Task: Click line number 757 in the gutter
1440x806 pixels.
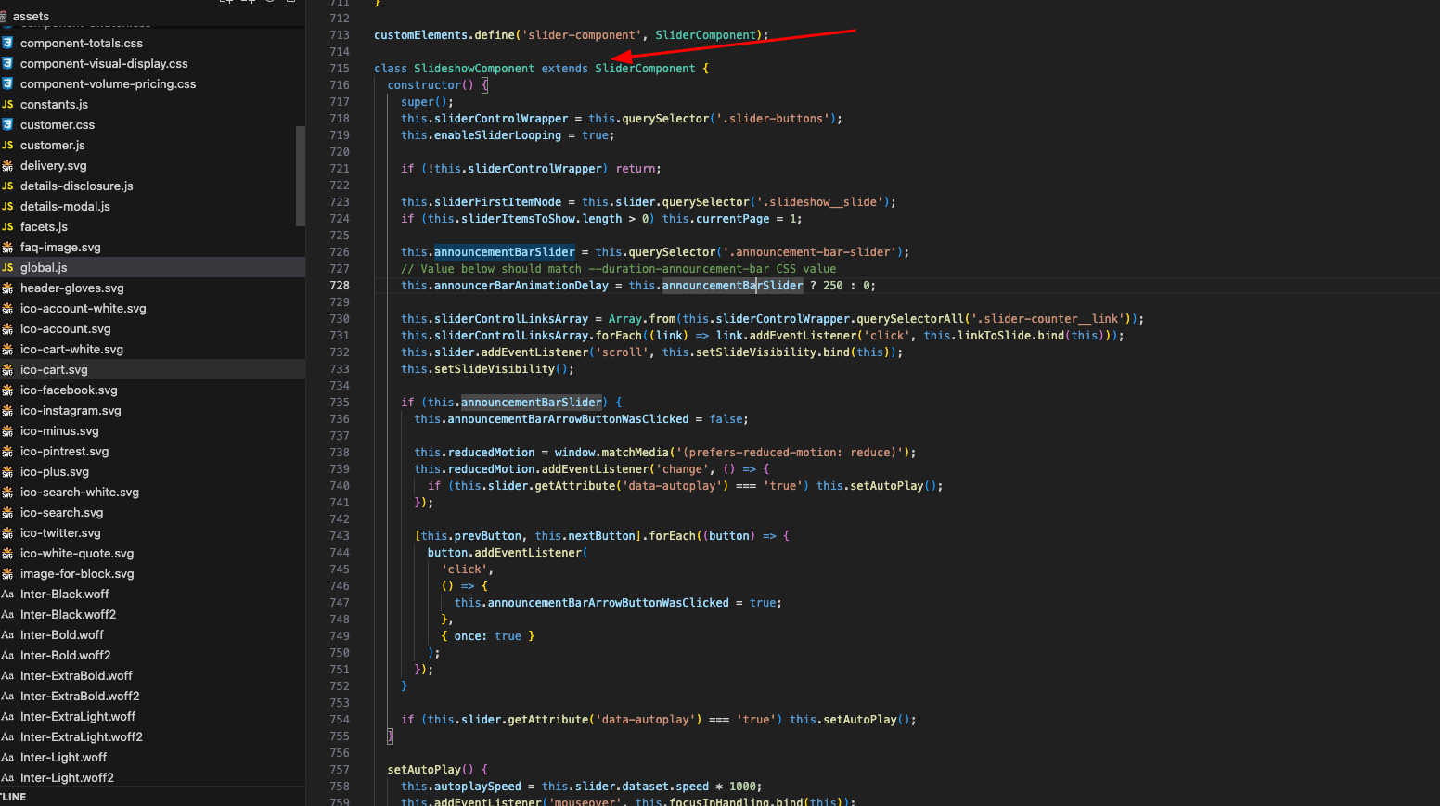Action: pos(340,770)
